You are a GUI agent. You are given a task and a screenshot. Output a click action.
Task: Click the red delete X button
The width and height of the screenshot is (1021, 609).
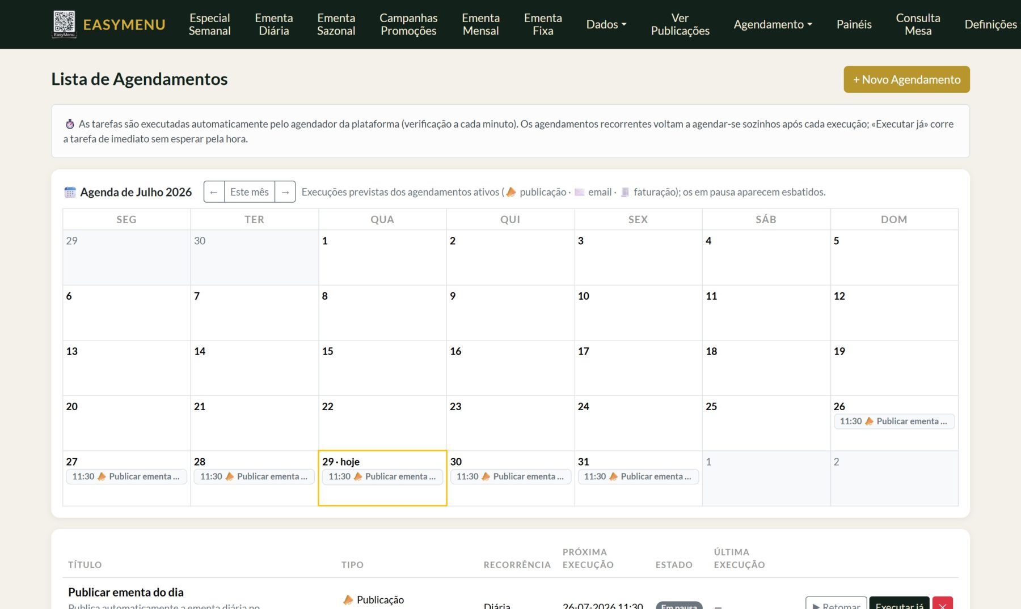point(942,604)
